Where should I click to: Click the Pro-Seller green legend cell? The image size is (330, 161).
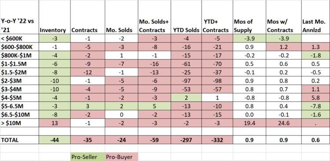(x=88, y=157)
